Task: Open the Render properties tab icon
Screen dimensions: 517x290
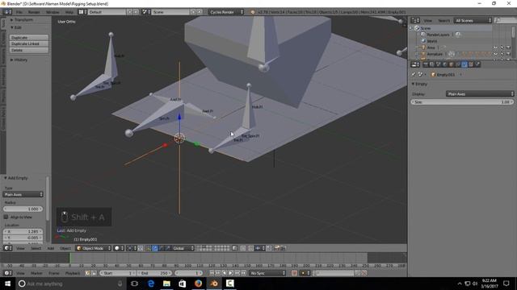Action: (426, 64)
